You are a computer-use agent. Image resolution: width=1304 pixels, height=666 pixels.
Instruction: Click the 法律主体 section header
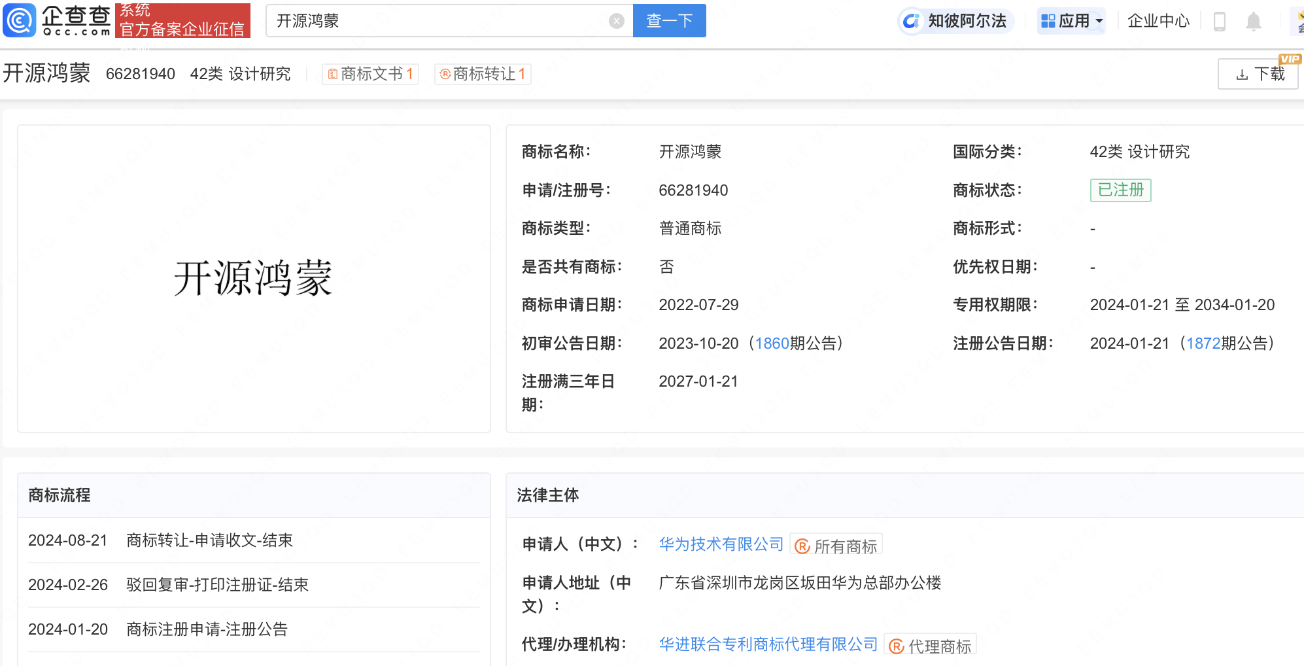(548, 495)
